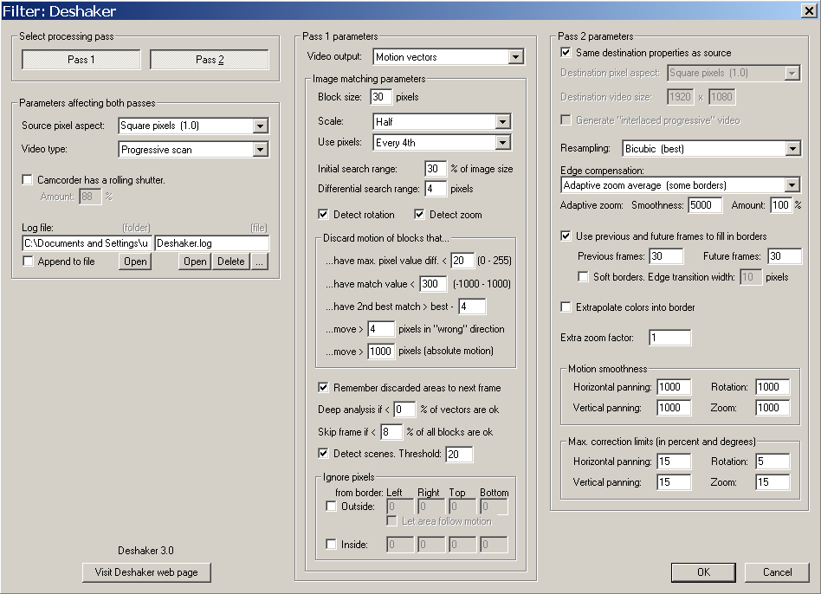821x594 pixels.
Task: Click the 2nd best match field
Action: point(472,307)
